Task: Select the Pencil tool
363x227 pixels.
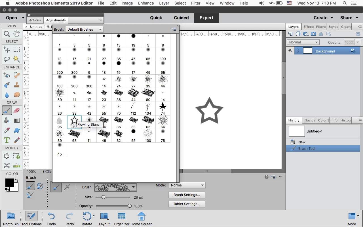Action: (x=17, y=140)
